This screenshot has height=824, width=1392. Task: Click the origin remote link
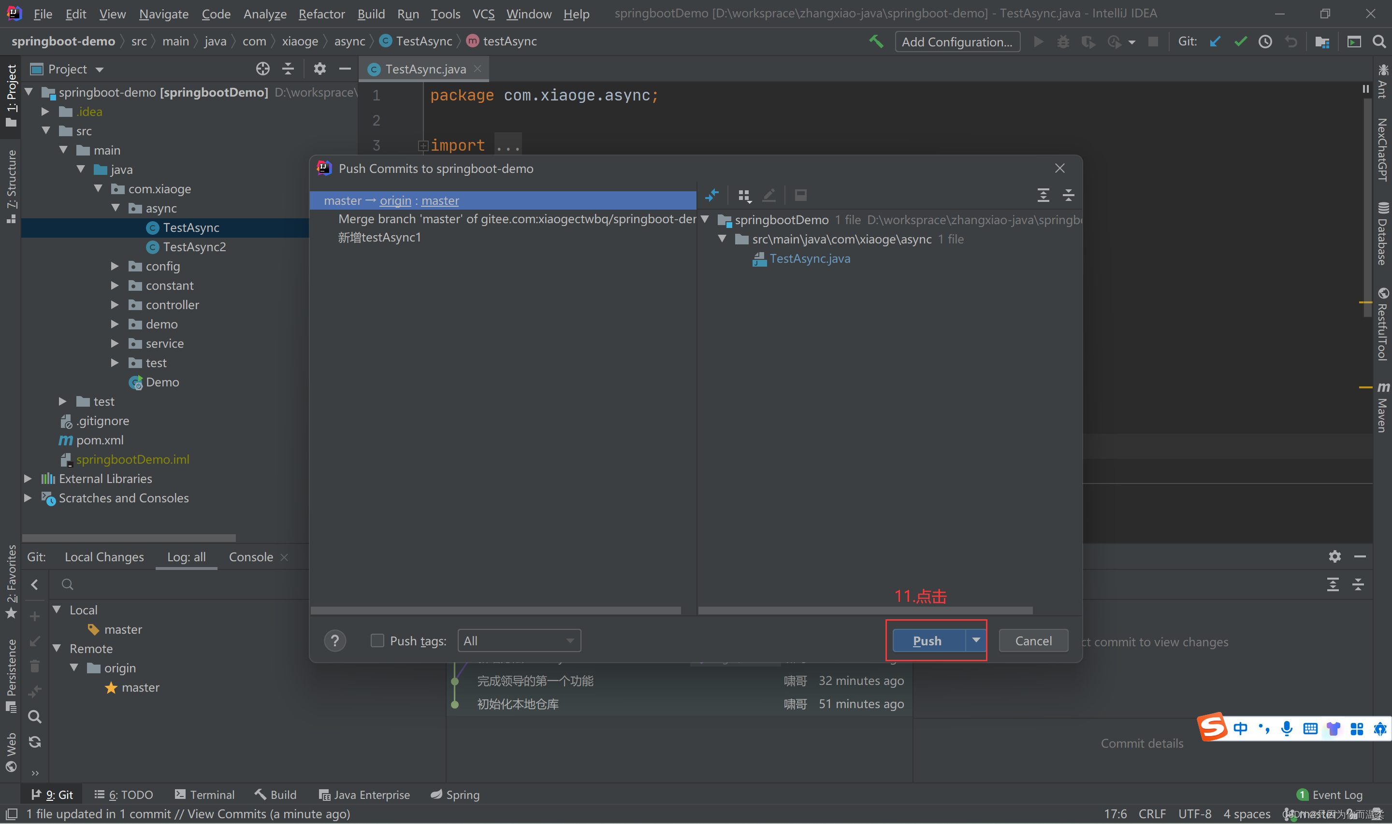click(395, 200)
